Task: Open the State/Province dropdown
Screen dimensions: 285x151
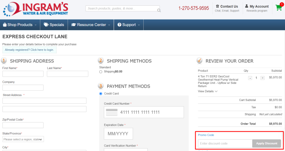Action: click(x=23, y=139)
